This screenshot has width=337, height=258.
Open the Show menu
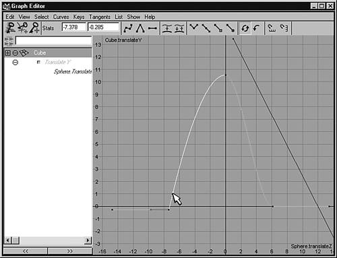point(133,17)
